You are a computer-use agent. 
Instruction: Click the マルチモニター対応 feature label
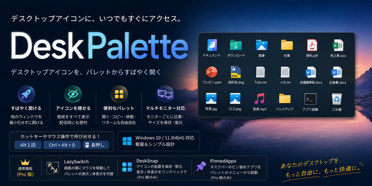pyautogui.click(x=165, y=108)
